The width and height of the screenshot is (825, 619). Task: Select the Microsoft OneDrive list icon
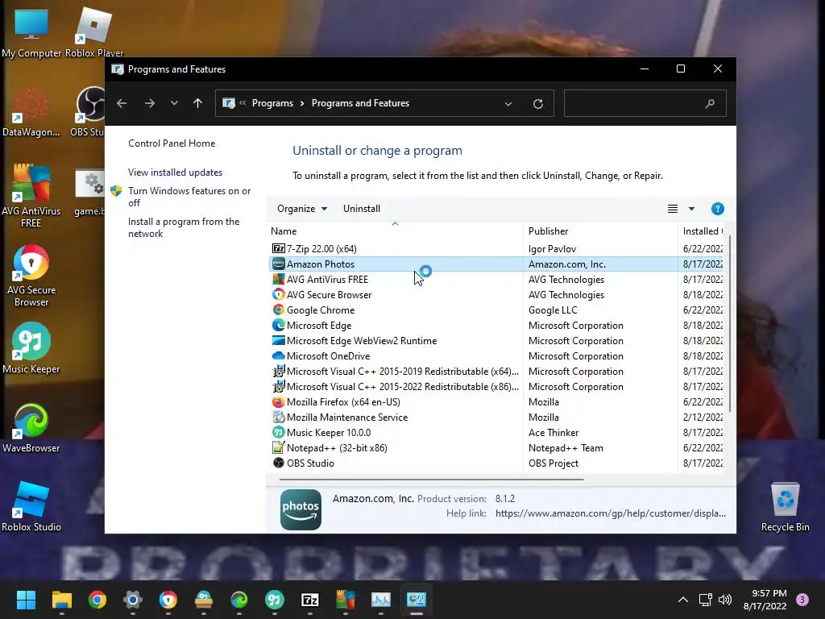(278, 355)
